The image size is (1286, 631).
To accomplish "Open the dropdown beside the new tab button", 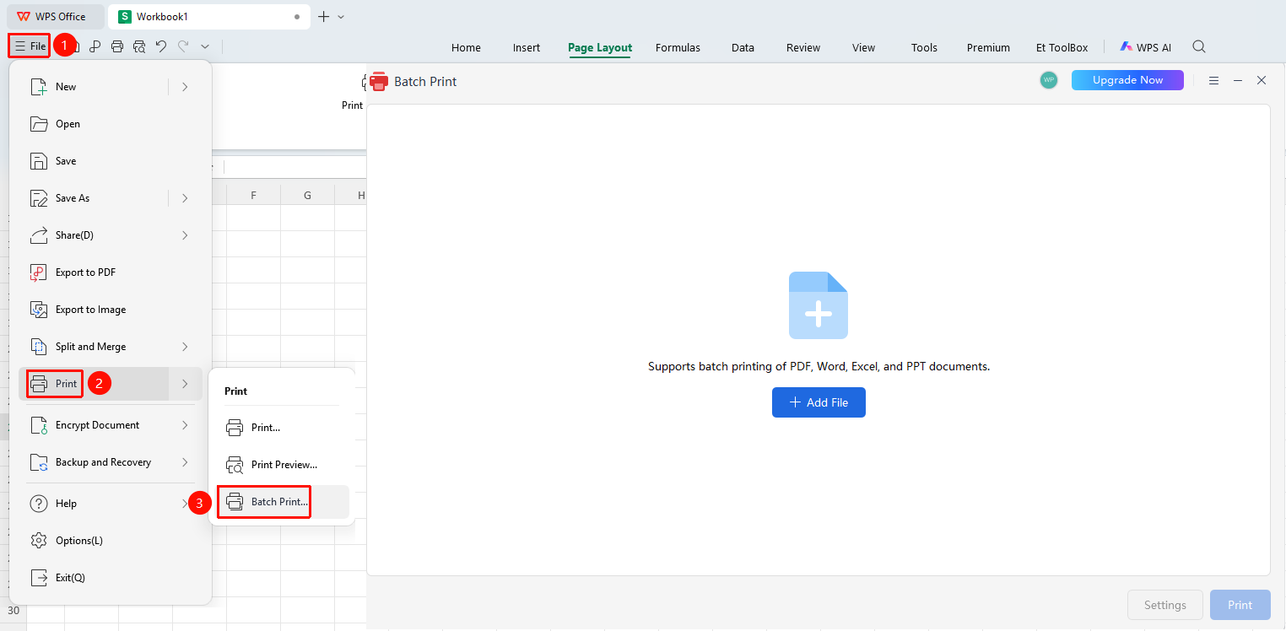I will point(341,17).
